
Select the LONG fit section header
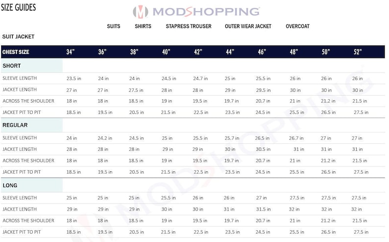[32, 186]
